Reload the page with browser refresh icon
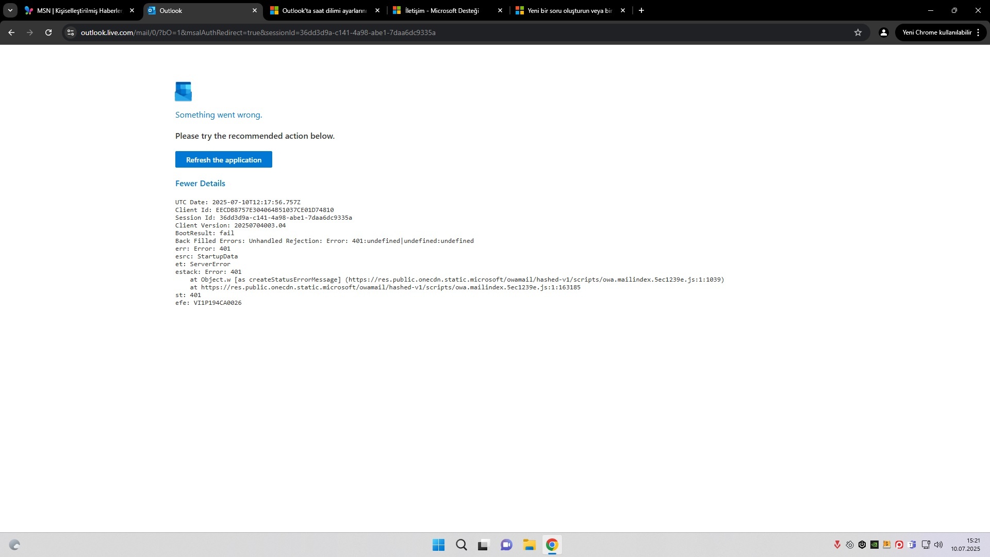Viewport: 990px width, 557px height. [x=48, y=32]
